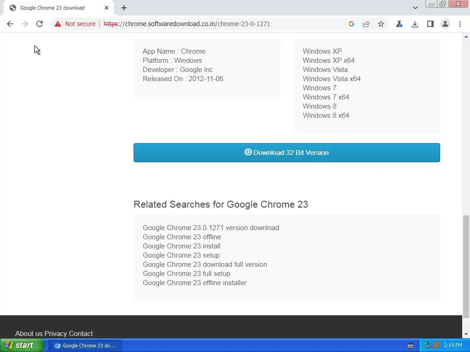The height and width of the screenshot is (352, 470).
Task: Click Google Chrome 23 download full version text
Action: point(205,264)
